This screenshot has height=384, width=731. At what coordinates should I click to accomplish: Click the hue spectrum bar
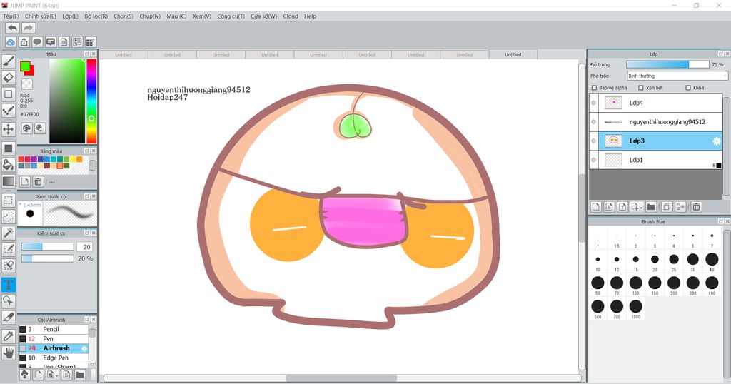pyautogui.click(x=91, y=101)
